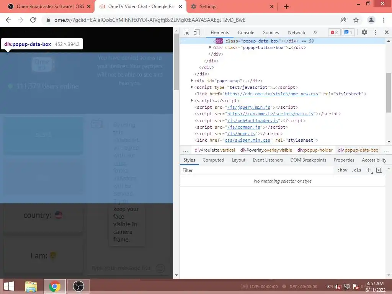This screenshot has height=294, width=392.
Task: Expand the text/javascript script node
Action: pos(192,87)
